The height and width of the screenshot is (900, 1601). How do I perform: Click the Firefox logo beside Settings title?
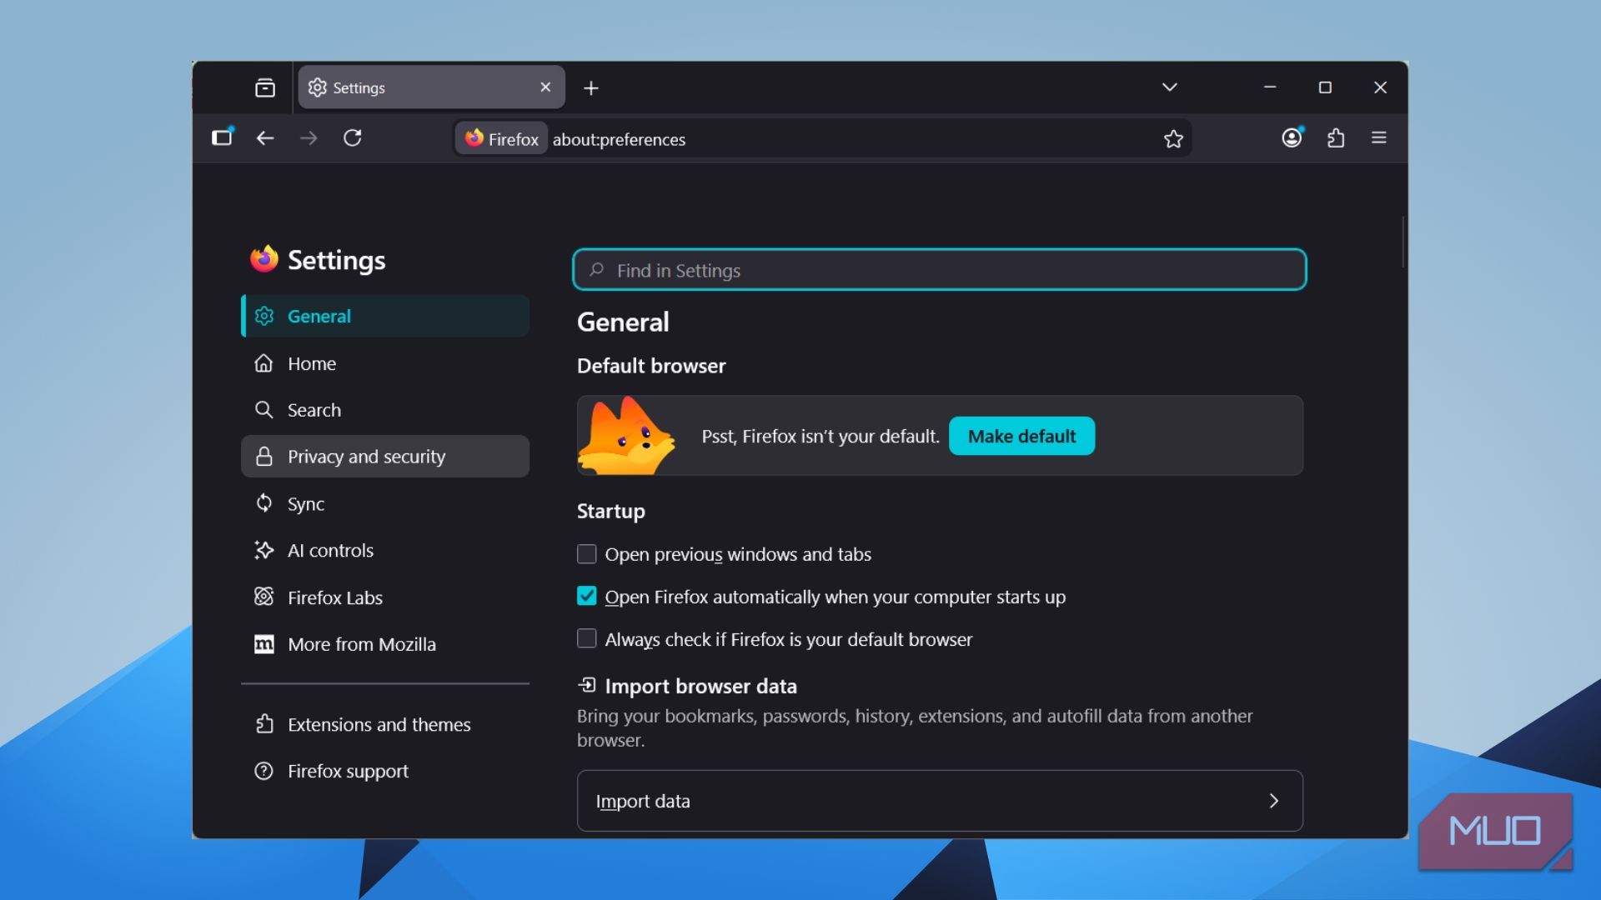click(264, 259)
